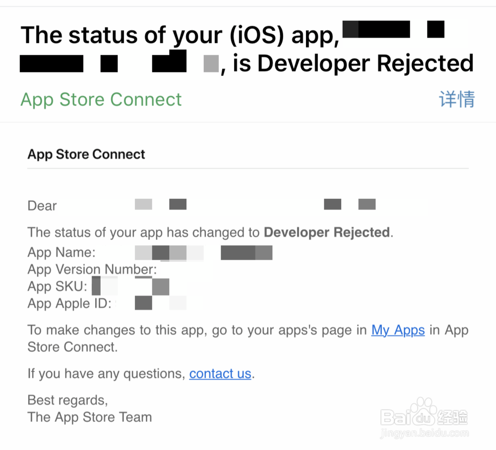The height and width of the screenshot is (450, 496).
Task: Click the email subject with Developer Rejected
Action: (247, 49)
